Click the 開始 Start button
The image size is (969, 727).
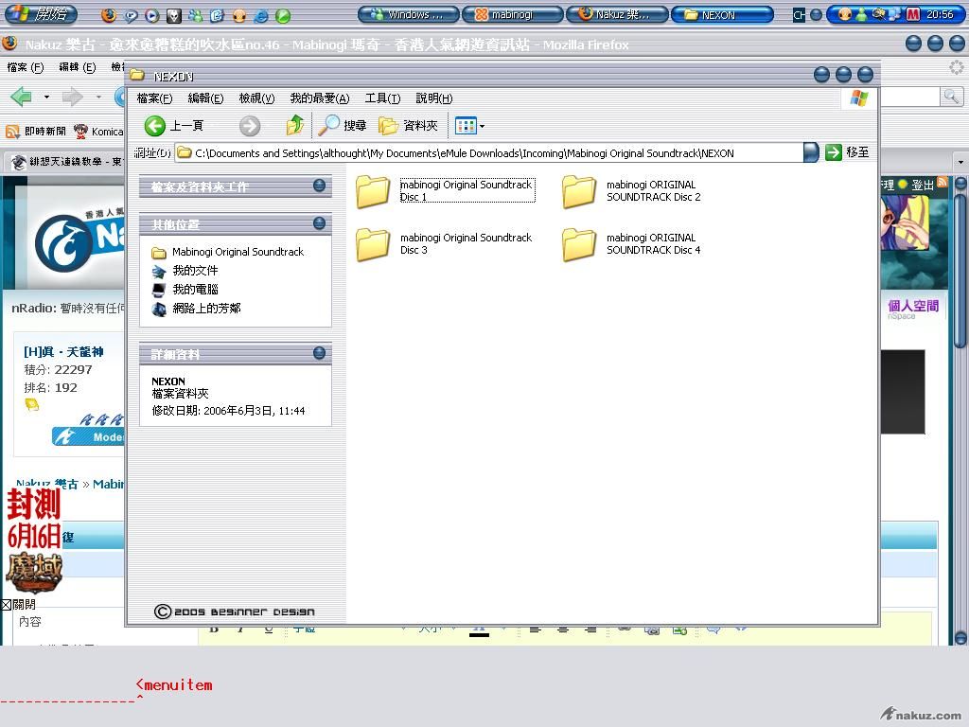[x=41, y=13]
